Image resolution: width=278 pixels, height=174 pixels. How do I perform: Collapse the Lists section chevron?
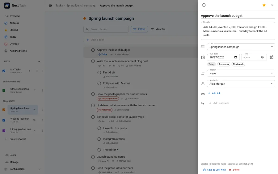click(x=39, y=62)
